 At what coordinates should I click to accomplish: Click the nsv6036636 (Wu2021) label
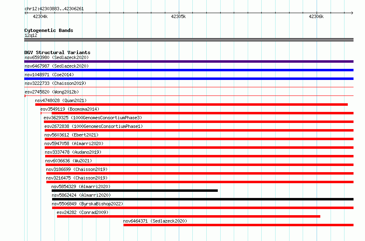68,161
